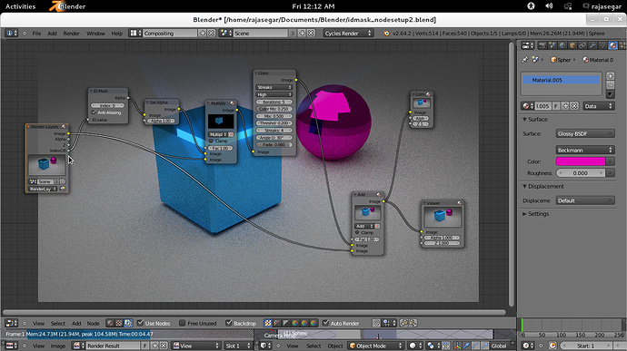Click the pin icon in properties context
The height and width of the screenshot is (351, 627).
(524, 60)
